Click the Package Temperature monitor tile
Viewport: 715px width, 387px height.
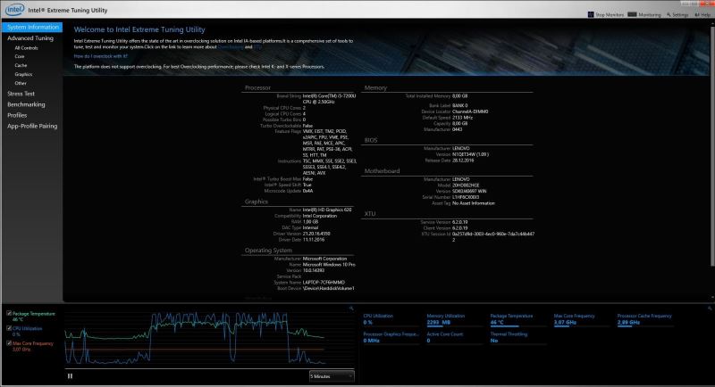pyautogui.click(x=518, y=319)
